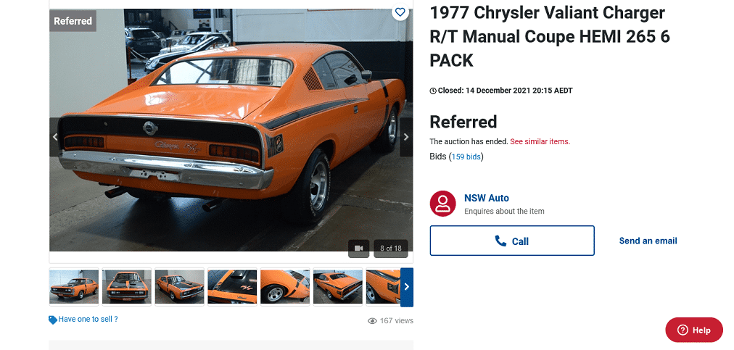The width and height of the screenshot is (734, 350).
Task: Open See similar items link
Action: tap(540, 142)
